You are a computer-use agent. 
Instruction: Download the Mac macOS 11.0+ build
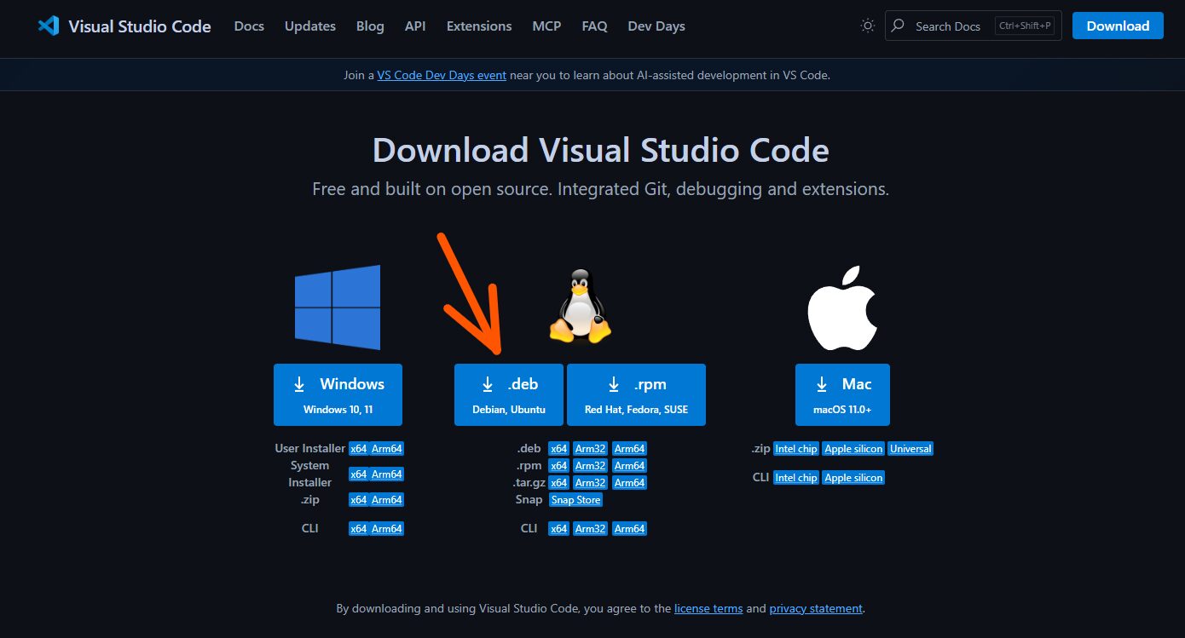click(842, 394)
